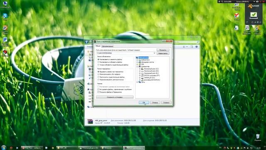Enable showing files in Explorer checkbox

point(99,92)
